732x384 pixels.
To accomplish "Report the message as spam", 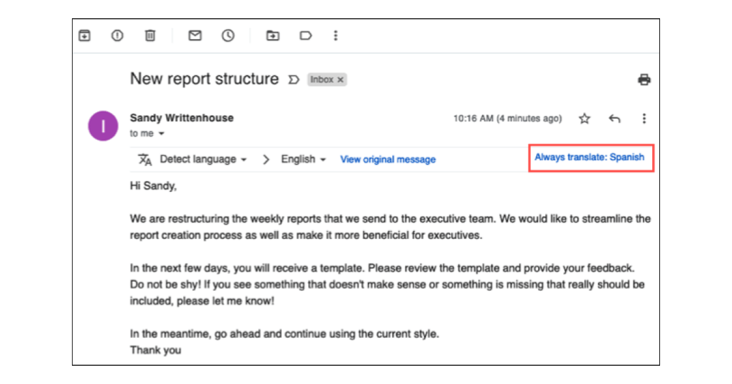I will [x=117, y=36].
